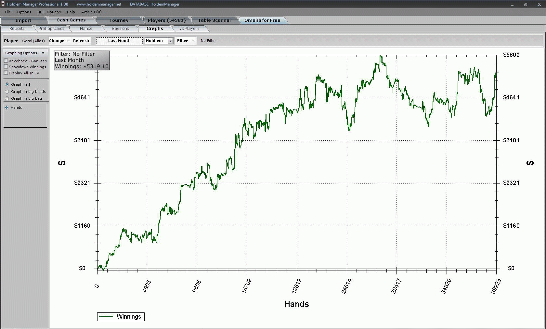Select the Hands radio button
Screen dimensions: 546x329
(7, 108)
